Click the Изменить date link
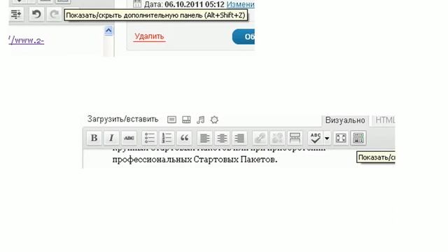 tap(240, 5)
